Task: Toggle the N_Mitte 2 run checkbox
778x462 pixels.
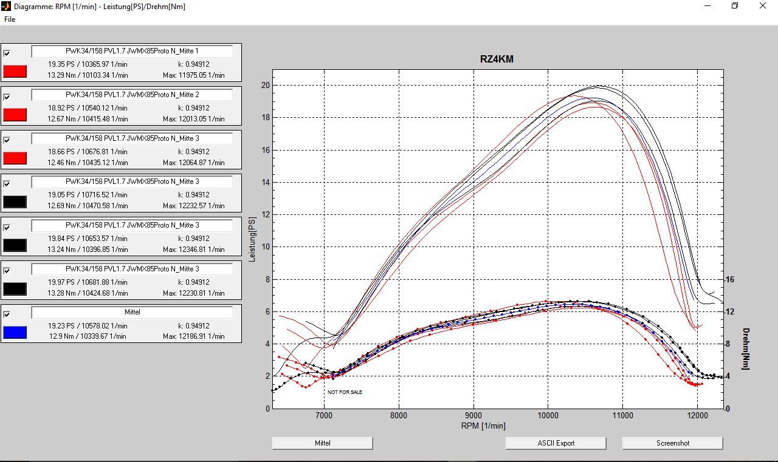Action: point(7,97)
